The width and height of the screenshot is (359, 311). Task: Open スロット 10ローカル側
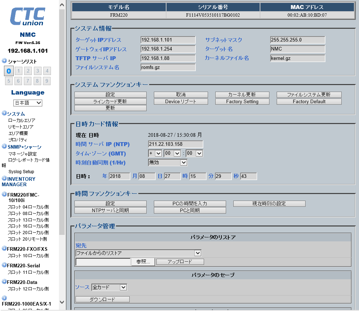[x=28, y=256]
